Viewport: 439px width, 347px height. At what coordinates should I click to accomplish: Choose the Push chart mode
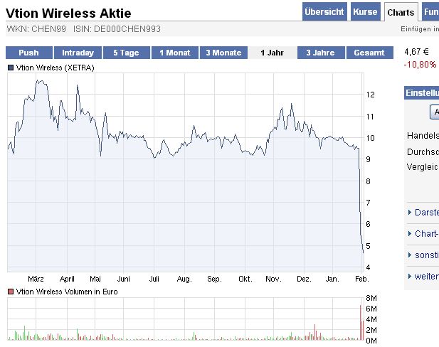click(29, 53)
